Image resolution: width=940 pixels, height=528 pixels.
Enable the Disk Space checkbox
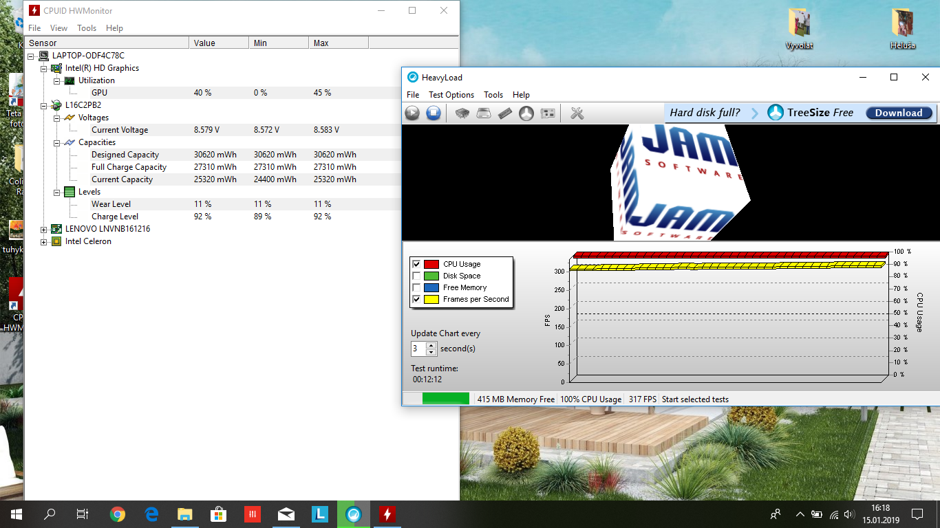pos(416,276)
